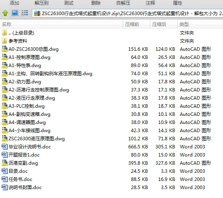This screenshot has width=223, height=198.
Task: Select the A1-特性表.dwg file icon
Action: point(5,65)
